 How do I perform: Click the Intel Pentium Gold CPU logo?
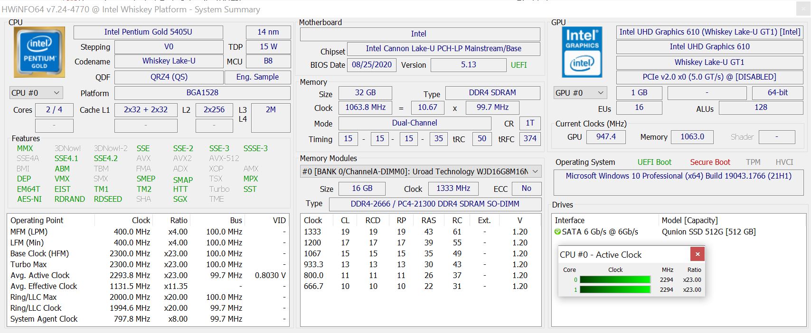[39, 52]
